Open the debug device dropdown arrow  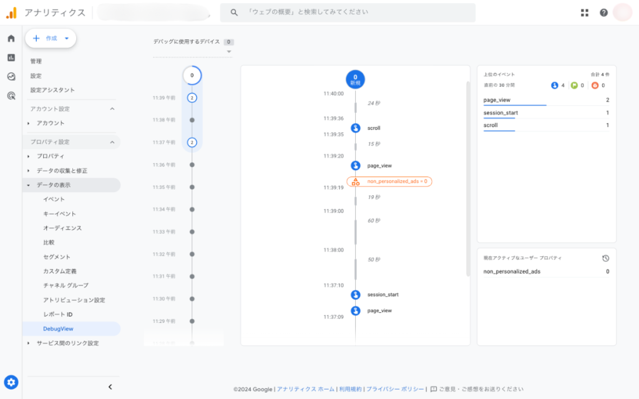[x=229, y=52]
